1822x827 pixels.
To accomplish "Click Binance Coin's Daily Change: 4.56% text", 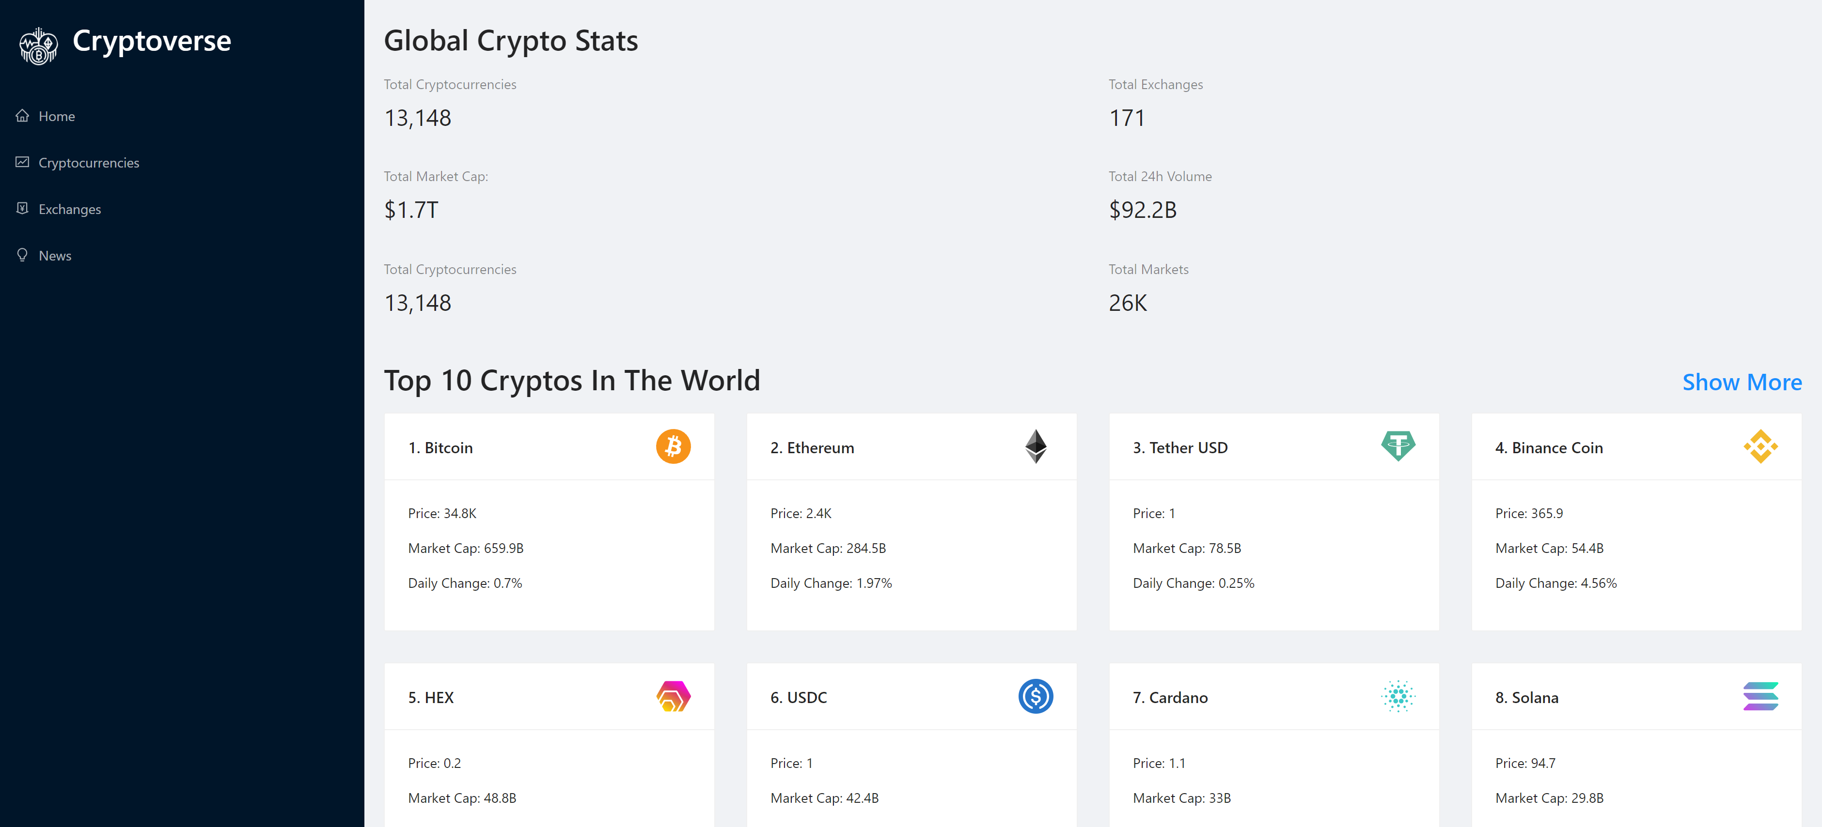I will (1555, 584).
